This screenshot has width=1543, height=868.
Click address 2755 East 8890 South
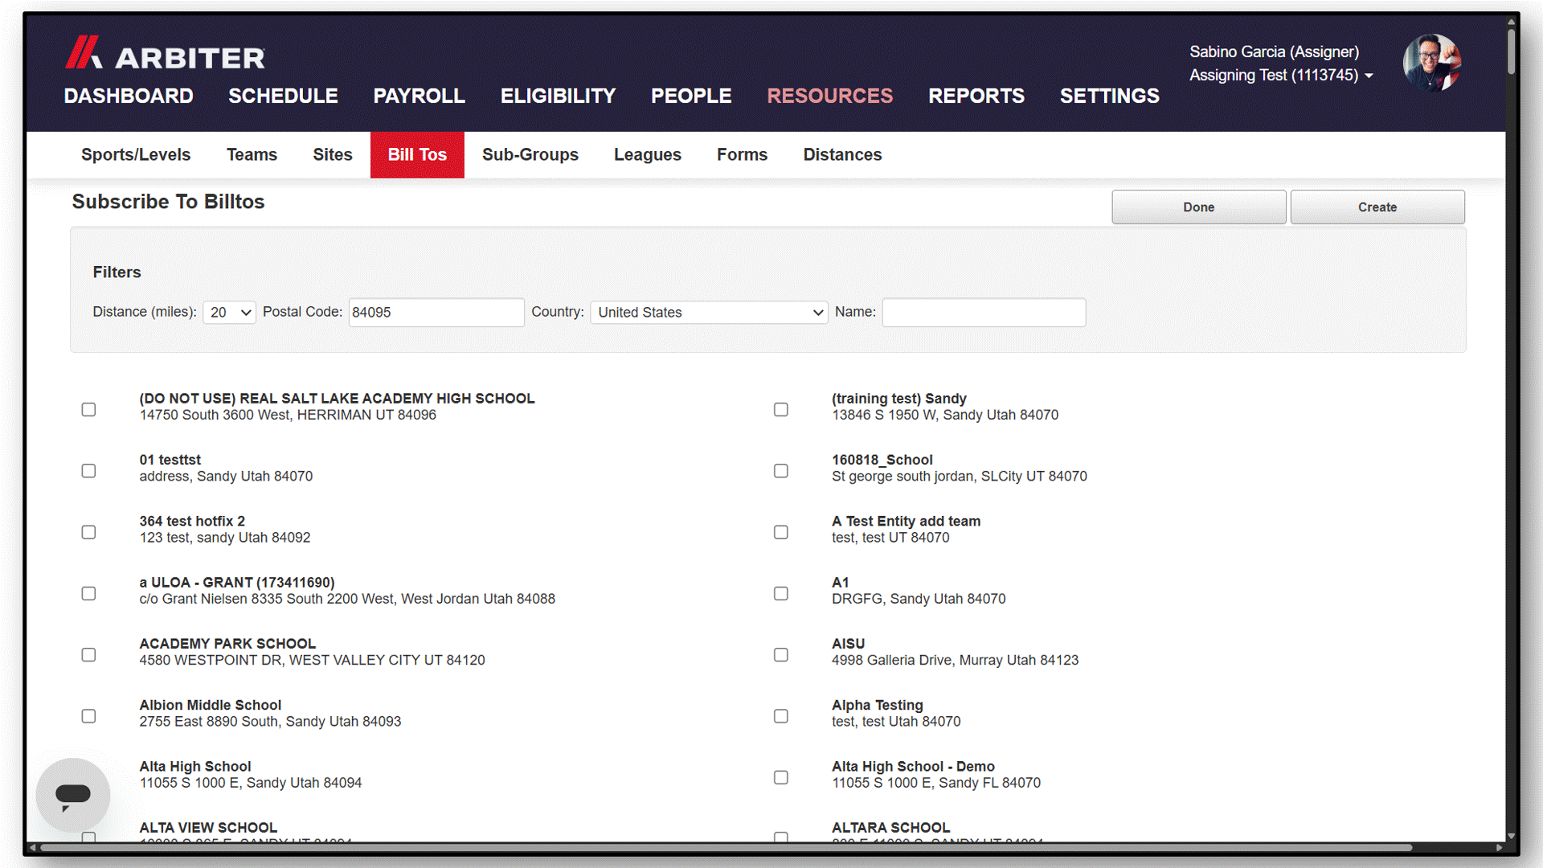point(270,721)
